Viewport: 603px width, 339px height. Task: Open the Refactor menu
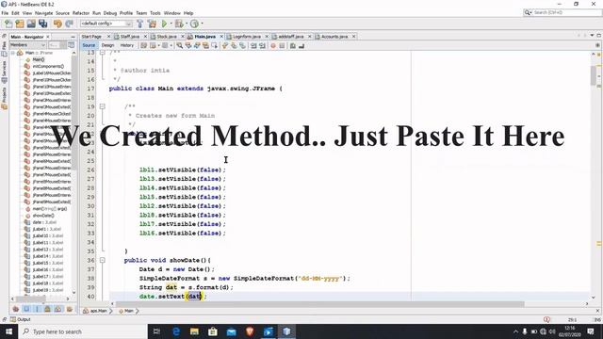pos(81,13)
